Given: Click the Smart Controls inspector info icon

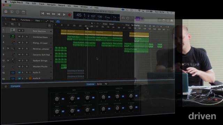Looking at the screenshot, I should pyautogui.click(x=6, y=86).
